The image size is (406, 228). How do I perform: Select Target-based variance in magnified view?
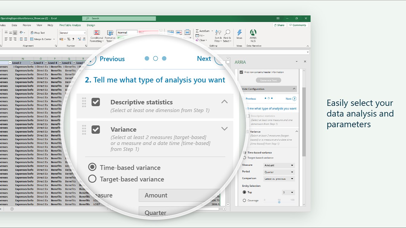pyautogui.click(x=92, y=179)
